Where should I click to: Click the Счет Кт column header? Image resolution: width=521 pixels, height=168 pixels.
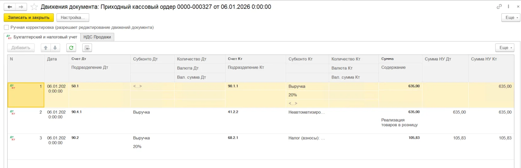(x=255, y=59)
